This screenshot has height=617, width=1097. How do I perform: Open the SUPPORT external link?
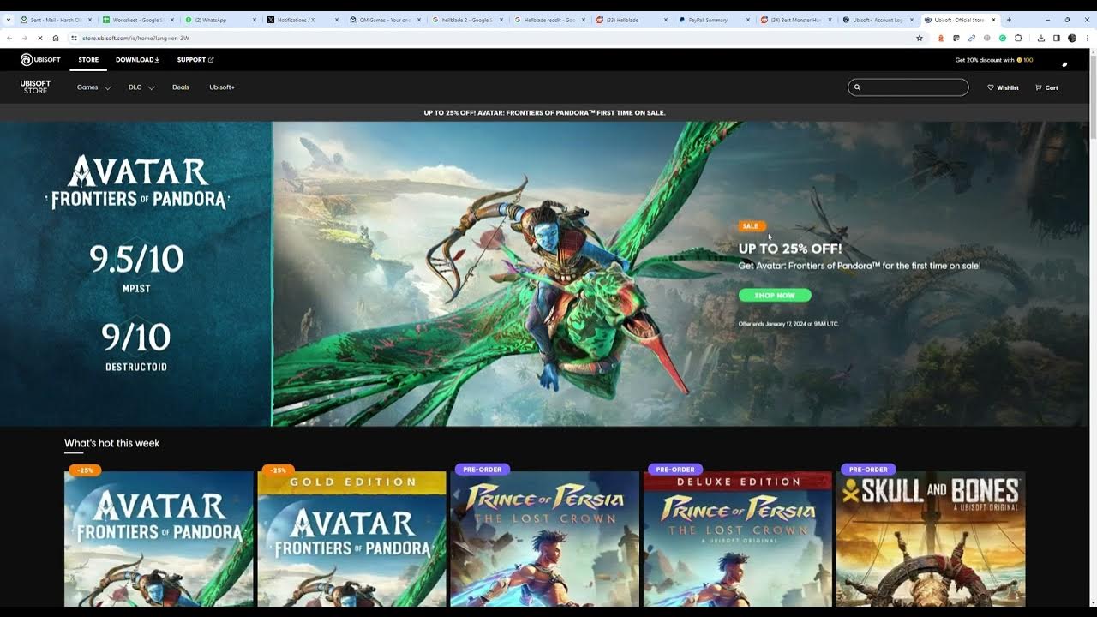(195, 60)
